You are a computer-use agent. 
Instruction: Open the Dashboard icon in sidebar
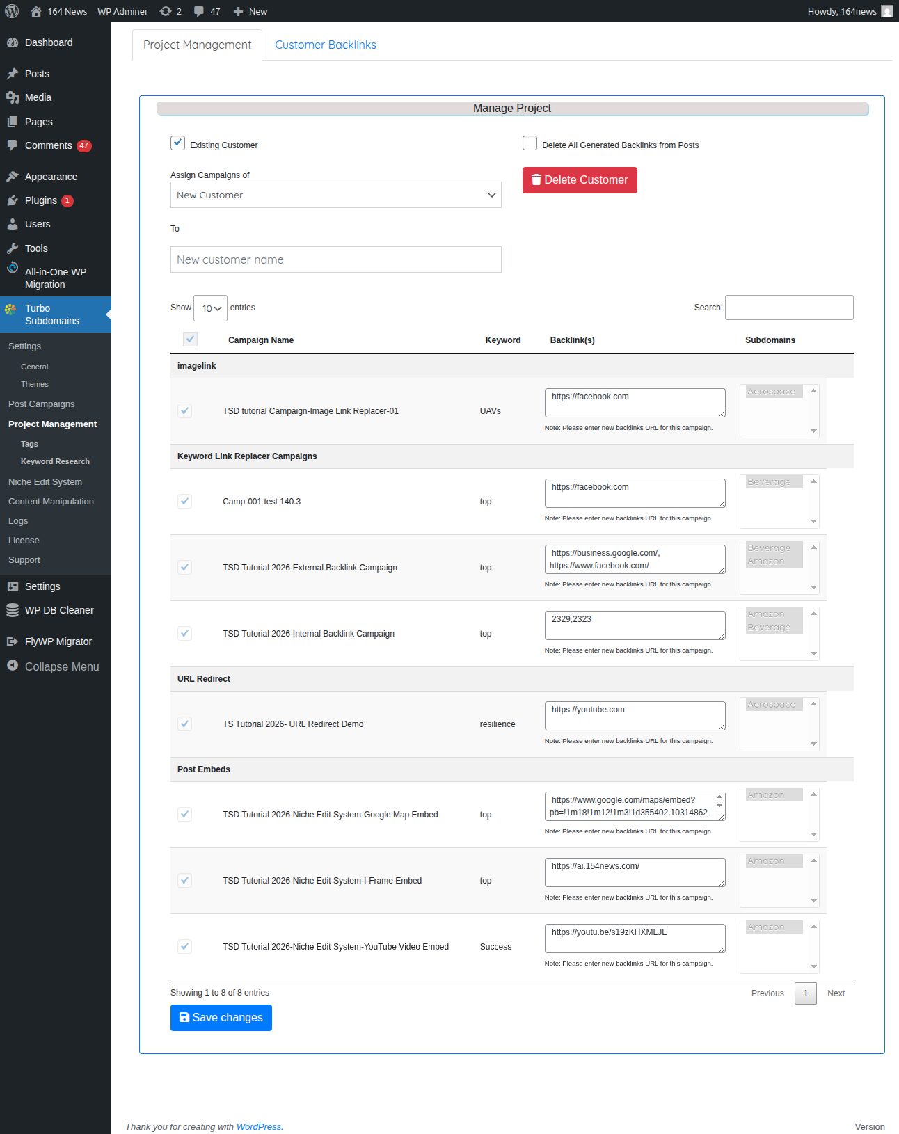tap(13, 42)
